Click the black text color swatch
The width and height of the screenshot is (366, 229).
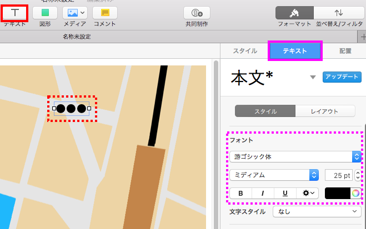[337, 193]
